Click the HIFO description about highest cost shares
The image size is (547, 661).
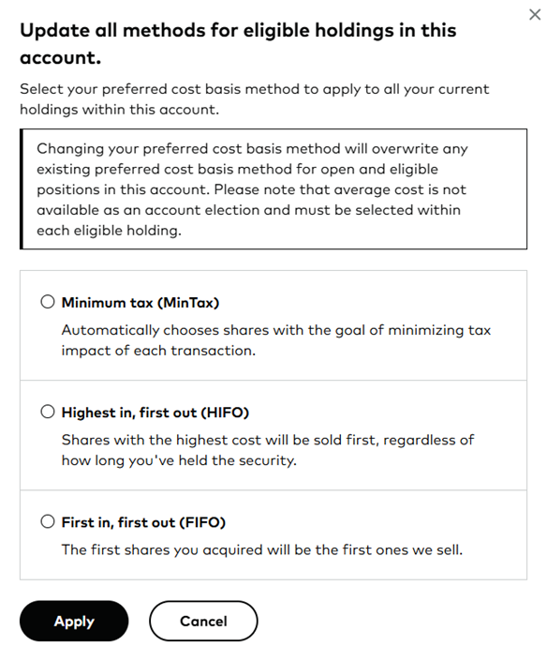[268, 450]
